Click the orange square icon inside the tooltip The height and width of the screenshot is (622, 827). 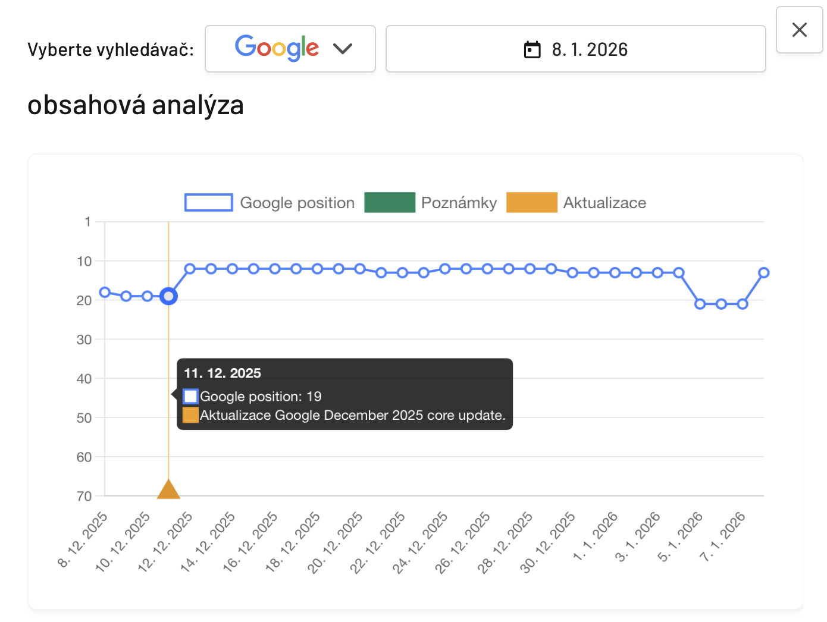190,414
